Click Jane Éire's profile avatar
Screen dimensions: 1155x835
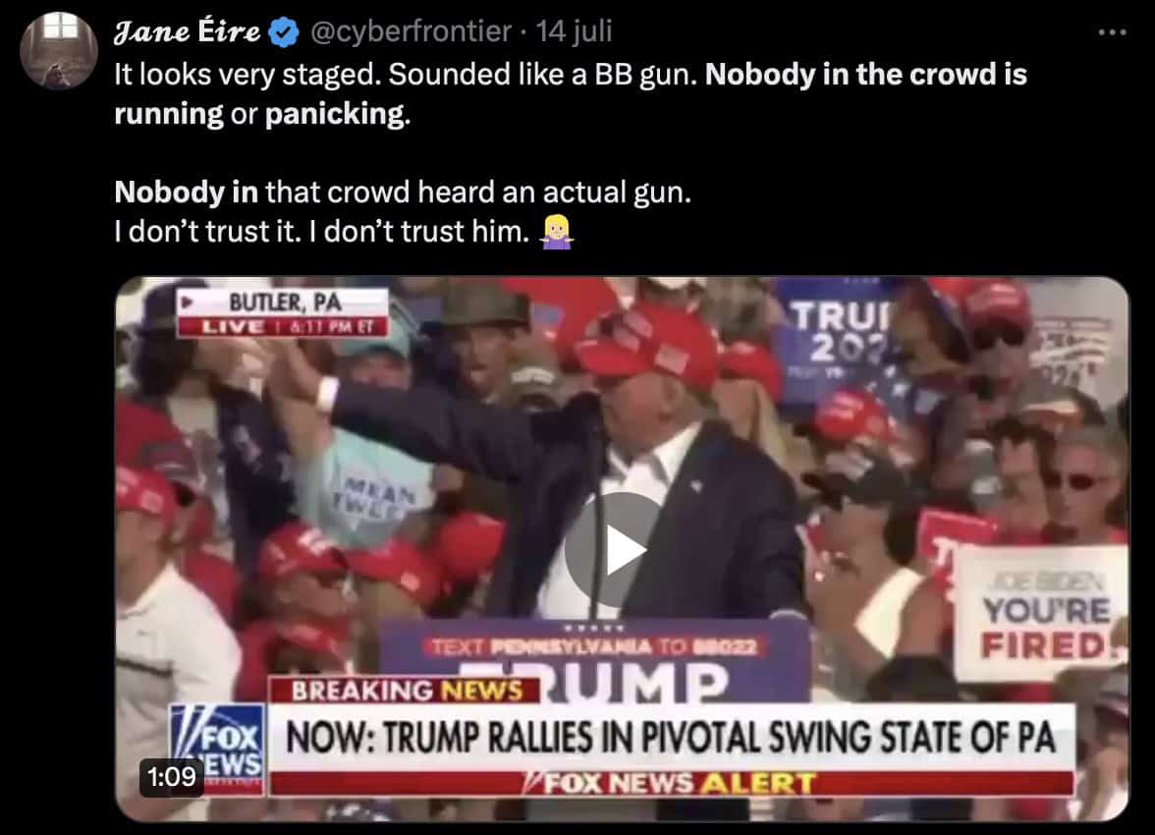pos(59,50)
